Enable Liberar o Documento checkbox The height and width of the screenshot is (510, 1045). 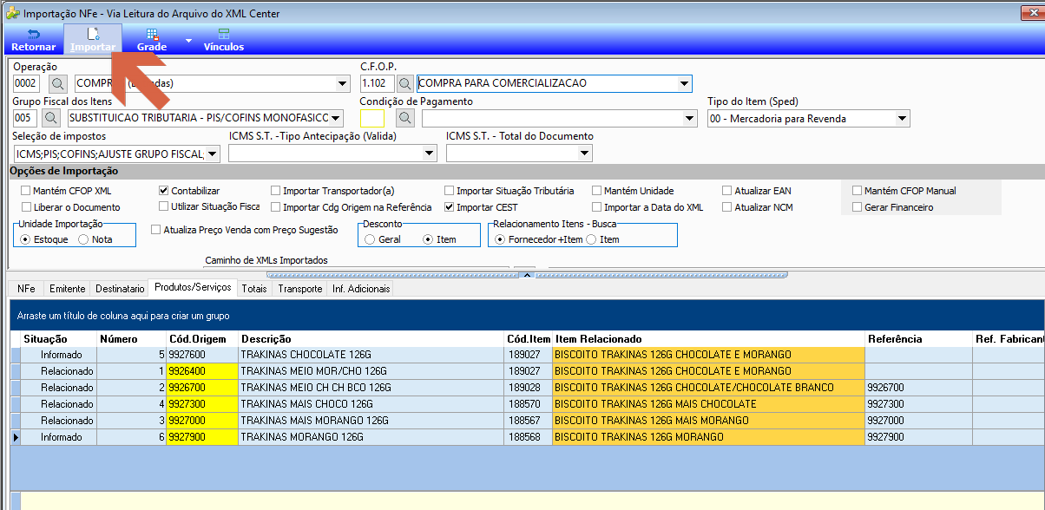[26, 207]
